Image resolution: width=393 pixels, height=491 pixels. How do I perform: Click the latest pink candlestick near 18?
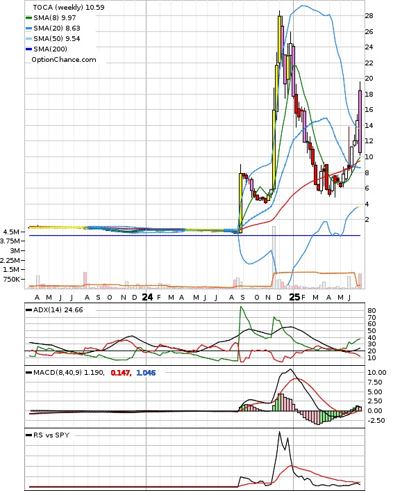[x=360, y=122]
